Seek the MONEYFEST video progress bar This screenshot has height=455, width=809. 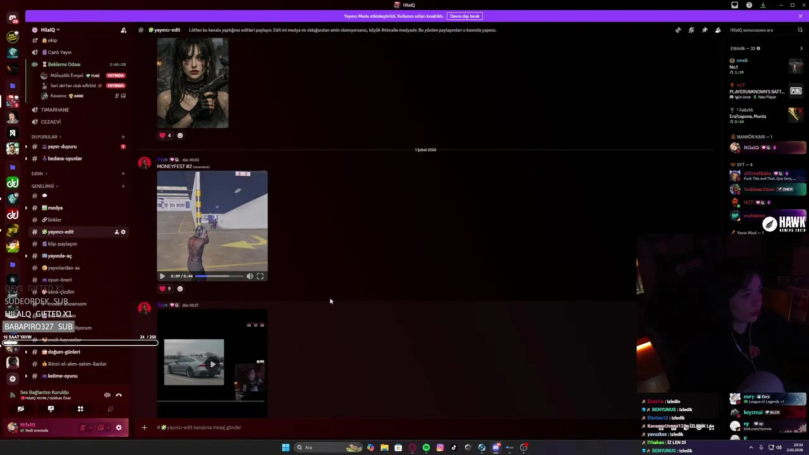(x=219, y=276)
